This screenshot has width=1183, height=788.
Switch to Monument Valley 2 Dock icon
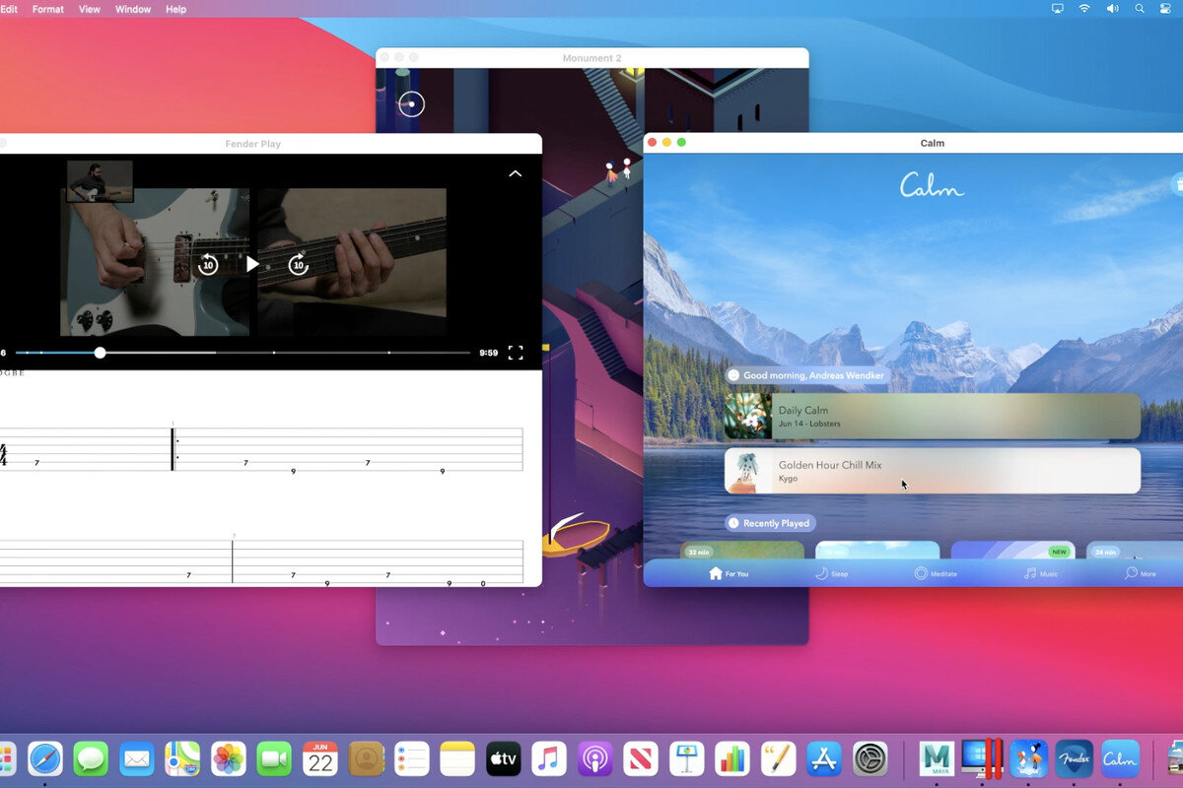point(1028,758)
